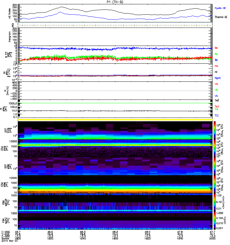Screen dimensions: 230x245
Task: Click the <|mV/m|> color bar label
Action: click(224, 202)
